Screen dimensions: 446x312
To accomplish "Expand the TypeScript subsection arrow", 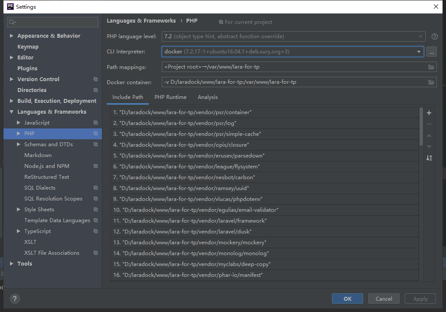I will (x=19, y=231).
